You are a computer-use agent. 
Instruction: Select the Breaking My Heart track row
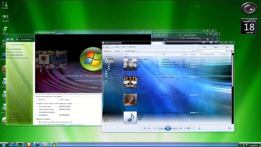point(193,62)
